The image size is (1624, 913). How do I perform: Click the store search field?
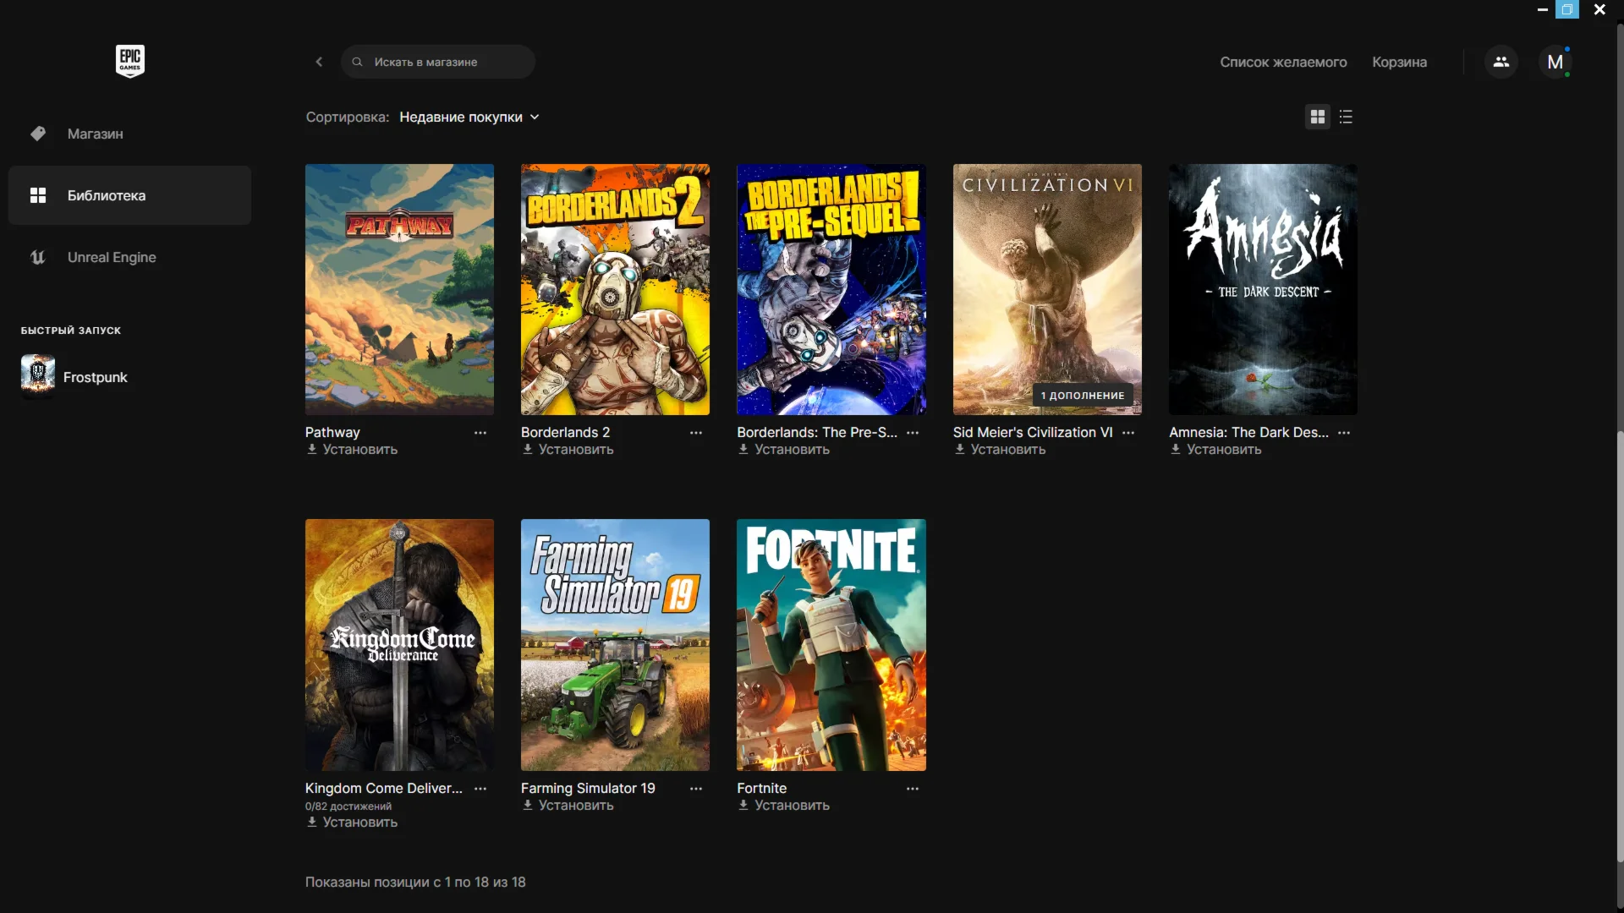[x=438, y=62]
